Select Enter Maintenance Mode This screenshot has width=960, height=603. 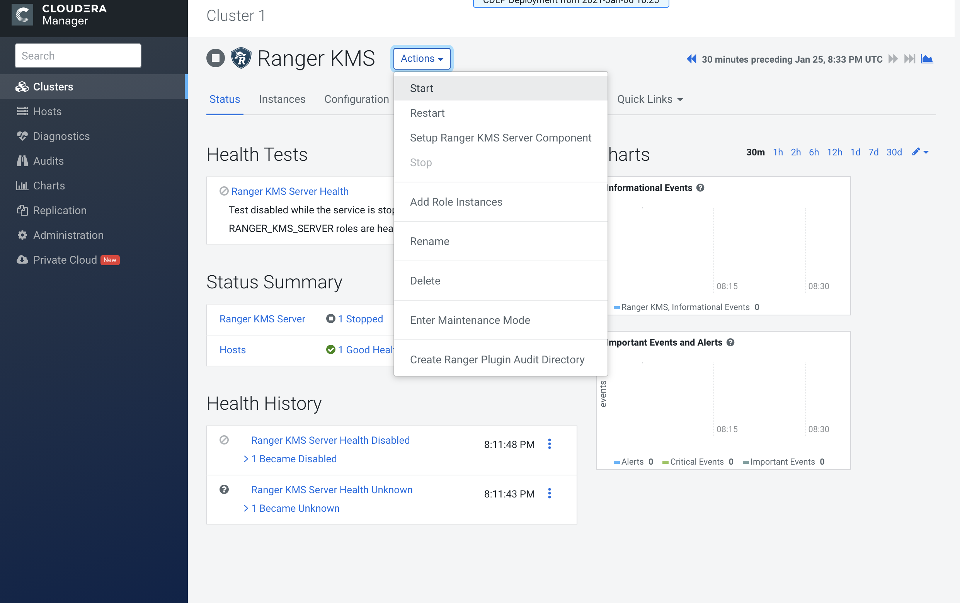501,320
